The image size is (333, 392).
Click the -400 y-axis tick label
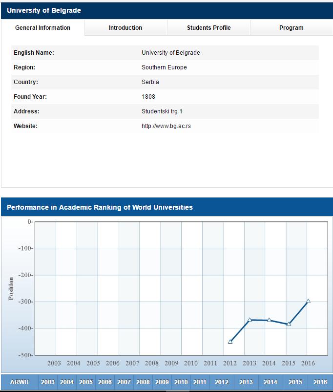pyautogui.click(x=25, y=328)
